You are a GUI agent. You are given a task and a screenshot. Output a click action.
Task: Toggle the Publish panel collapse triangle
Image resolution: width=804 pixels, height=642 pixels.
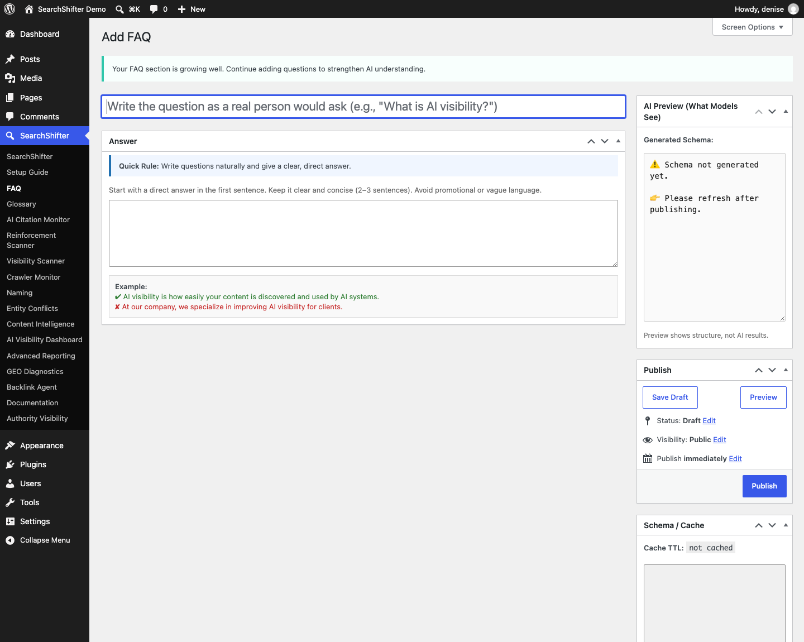pos(786,370)
